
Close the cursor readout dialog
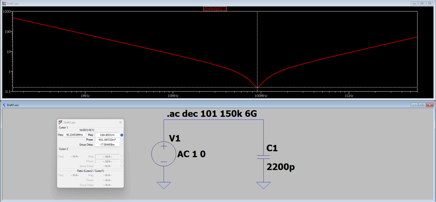click(x=120, y=122)
